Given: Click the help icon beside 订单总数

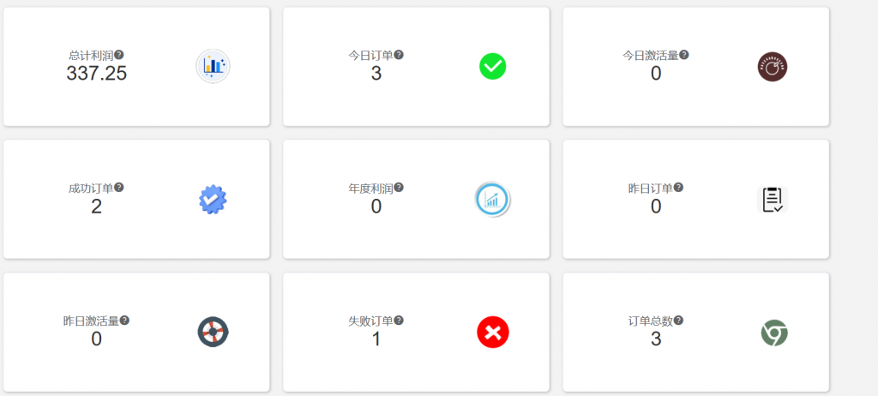Looking at the screenshot, I should tap(678, 320).
